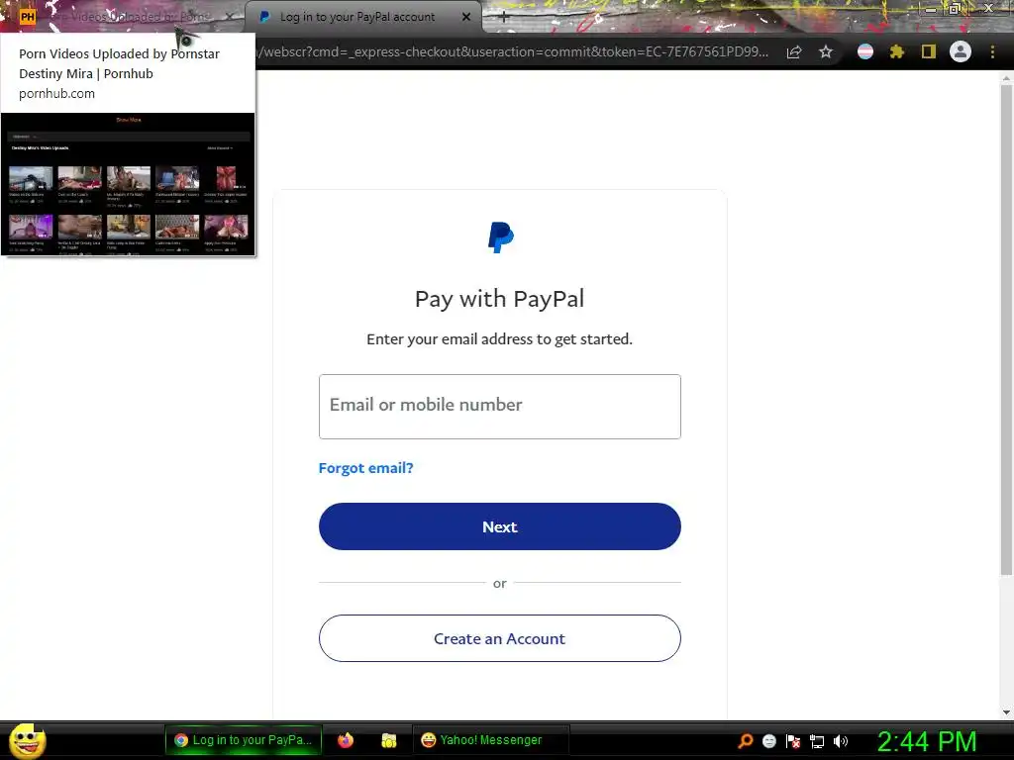Close the PayPal login tab
This screenshot has width=1014, height=760.
(x=466, y=17)
